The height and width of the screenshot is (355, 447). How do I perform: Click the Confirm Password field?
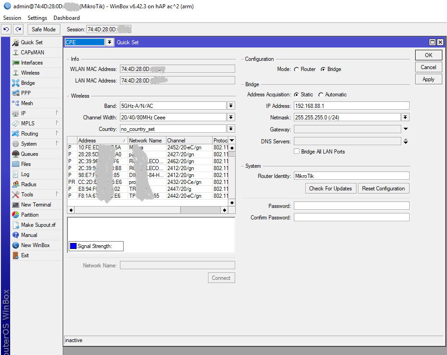click(352, 218)
